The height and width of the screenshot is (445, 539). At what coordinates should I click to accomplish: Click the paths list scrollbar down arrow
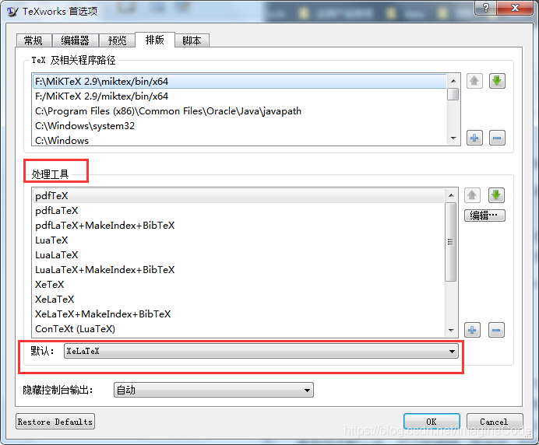click(x=453, y=138)
